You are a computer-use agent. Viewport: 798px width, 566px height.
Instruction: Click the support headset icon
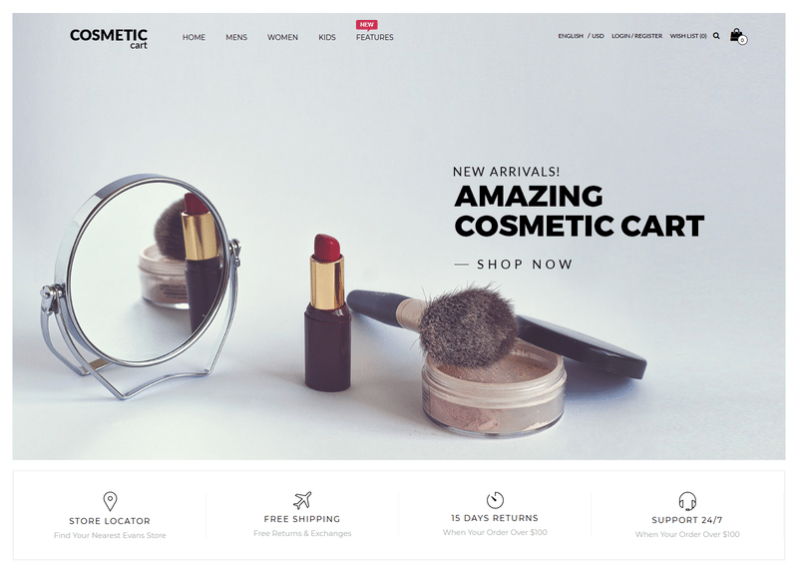pyautogui.click(x=687, y=501)
